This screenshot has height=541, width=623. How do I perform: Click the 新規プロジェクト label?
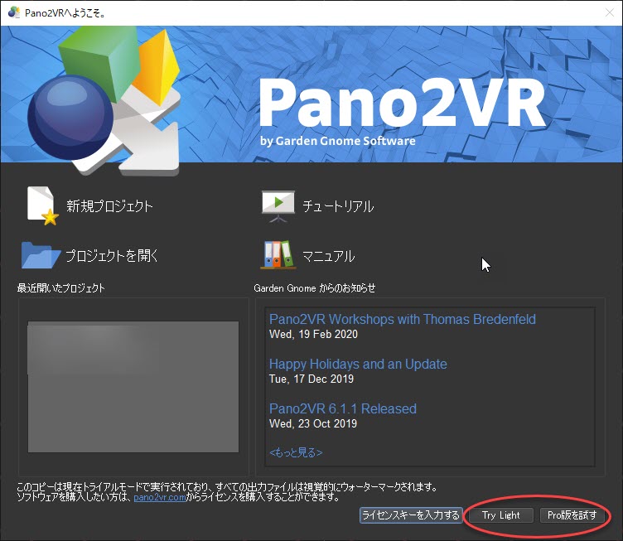point(109,206)
